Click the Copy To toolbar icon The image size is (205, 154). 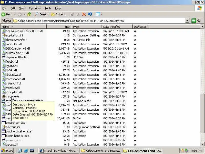(78, 14)
